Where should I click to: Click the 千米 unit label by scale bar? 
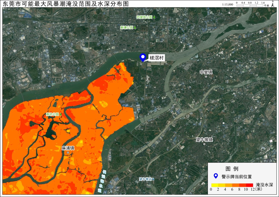click(266, 6)
